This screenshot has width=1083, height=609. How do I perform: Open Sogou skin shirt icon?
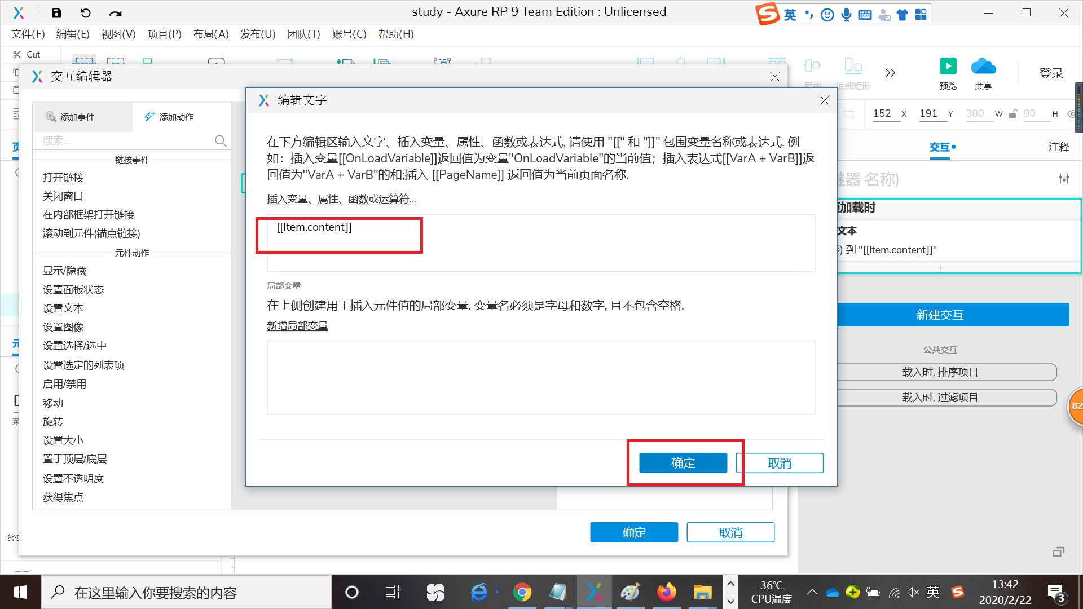coord(902,15)
